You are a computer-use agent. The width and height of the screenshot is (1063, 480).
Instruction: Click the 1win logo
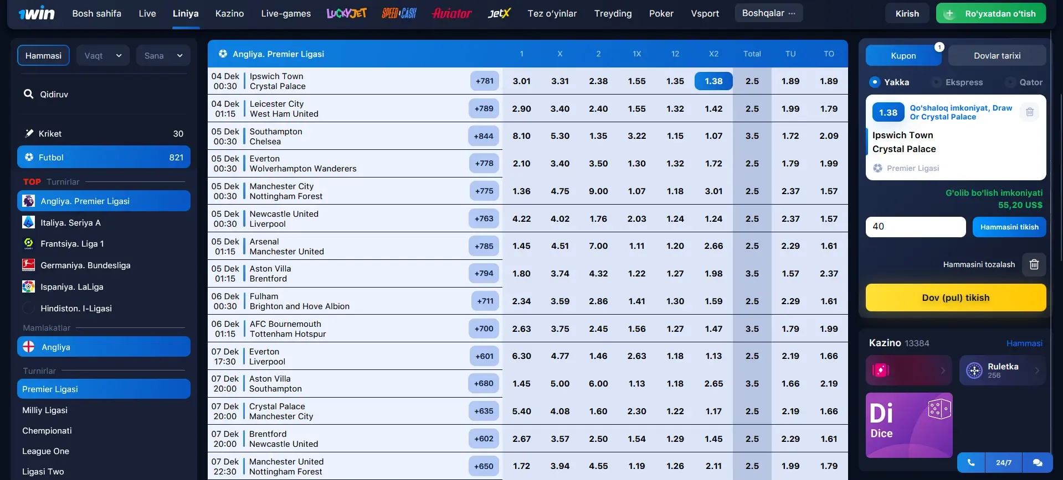37,13
